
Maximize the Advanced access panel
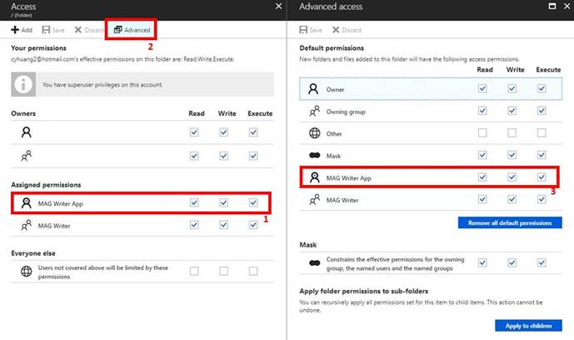coord(550,7)
